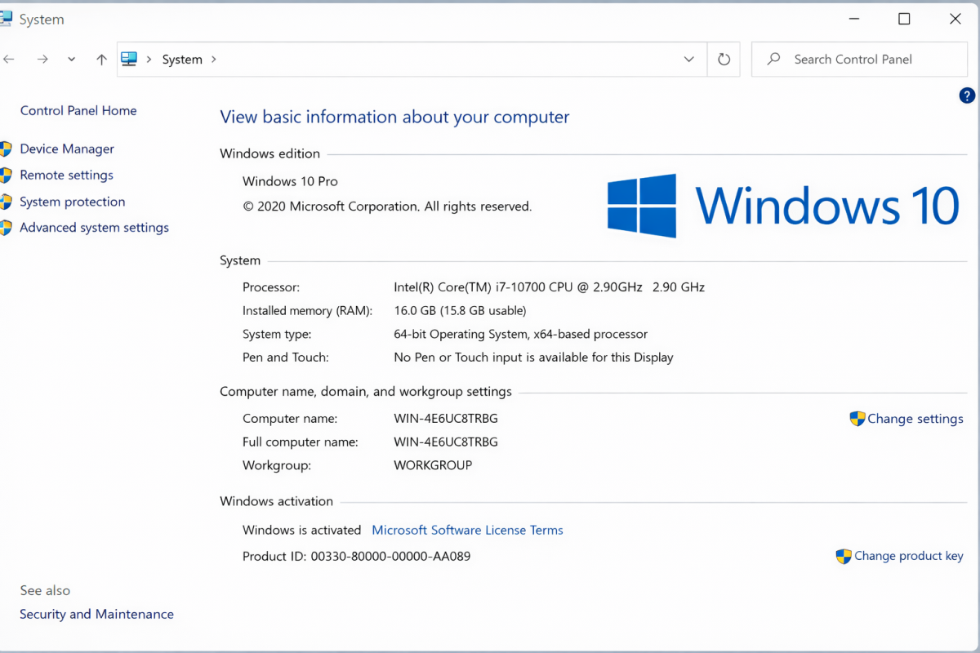The width and height of the screenshot is (980, 653).
Task: Refresh the System page
Action: click(724, 59)
